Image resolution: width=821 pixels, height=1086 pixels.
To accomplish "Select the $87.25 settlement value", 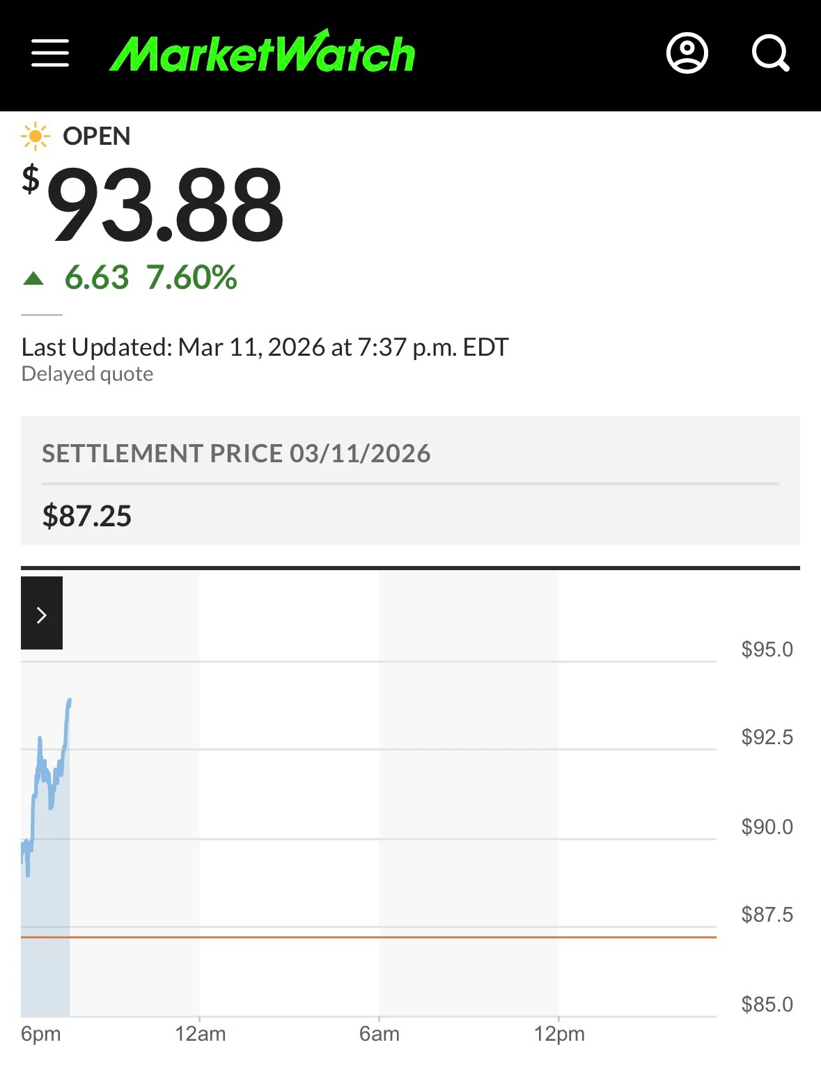I will (x=87, y=517).
